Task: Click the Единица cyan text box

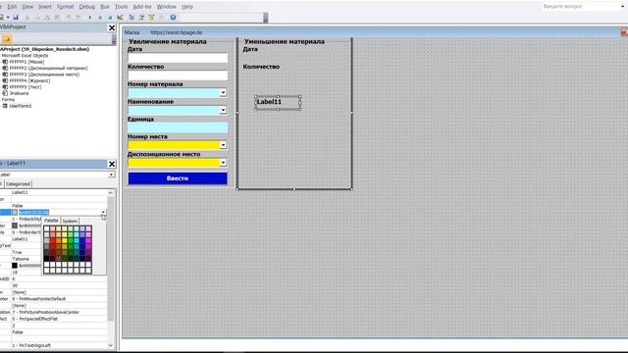Action: click(x=178, y=127)
